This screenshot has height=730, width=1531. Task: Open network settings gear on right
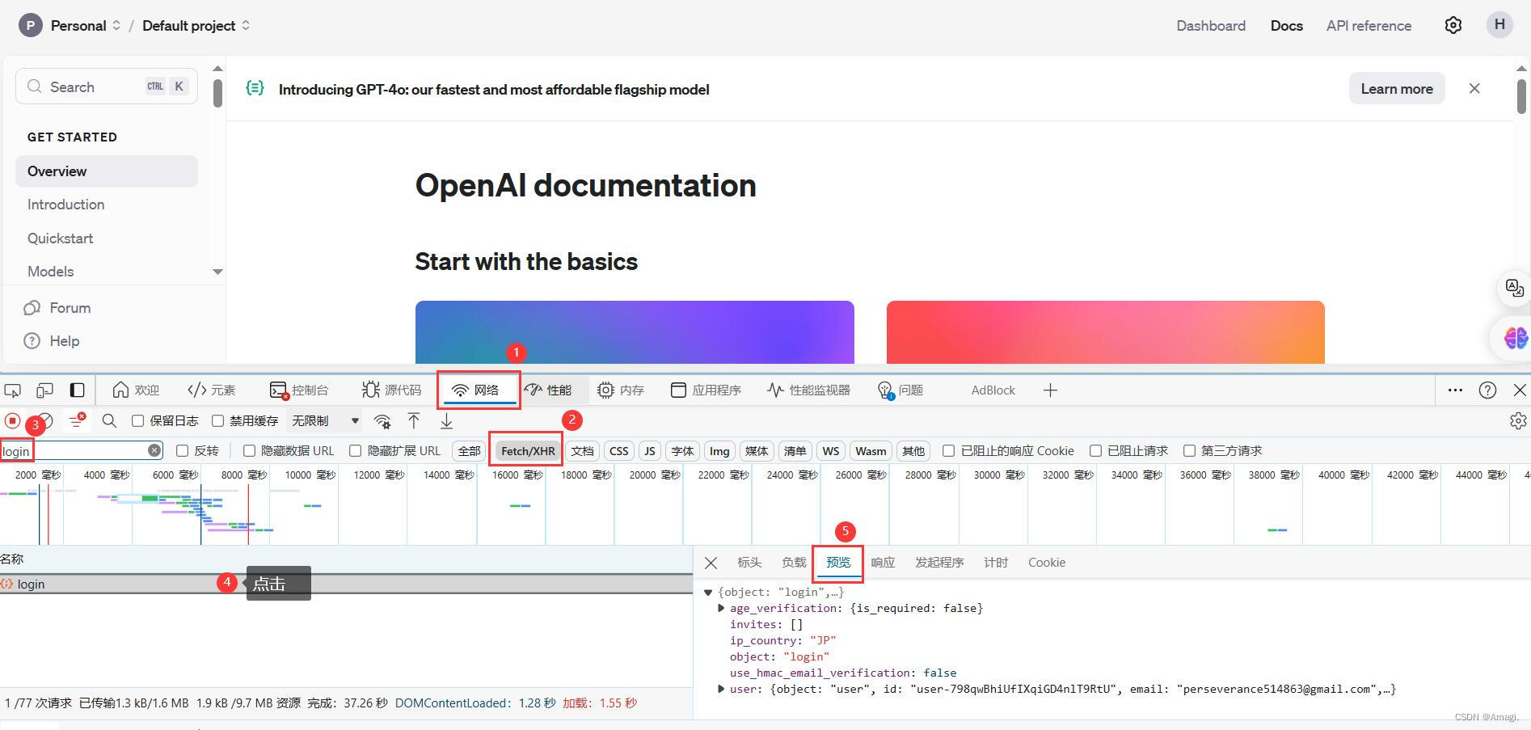(x=1517, y=420)
